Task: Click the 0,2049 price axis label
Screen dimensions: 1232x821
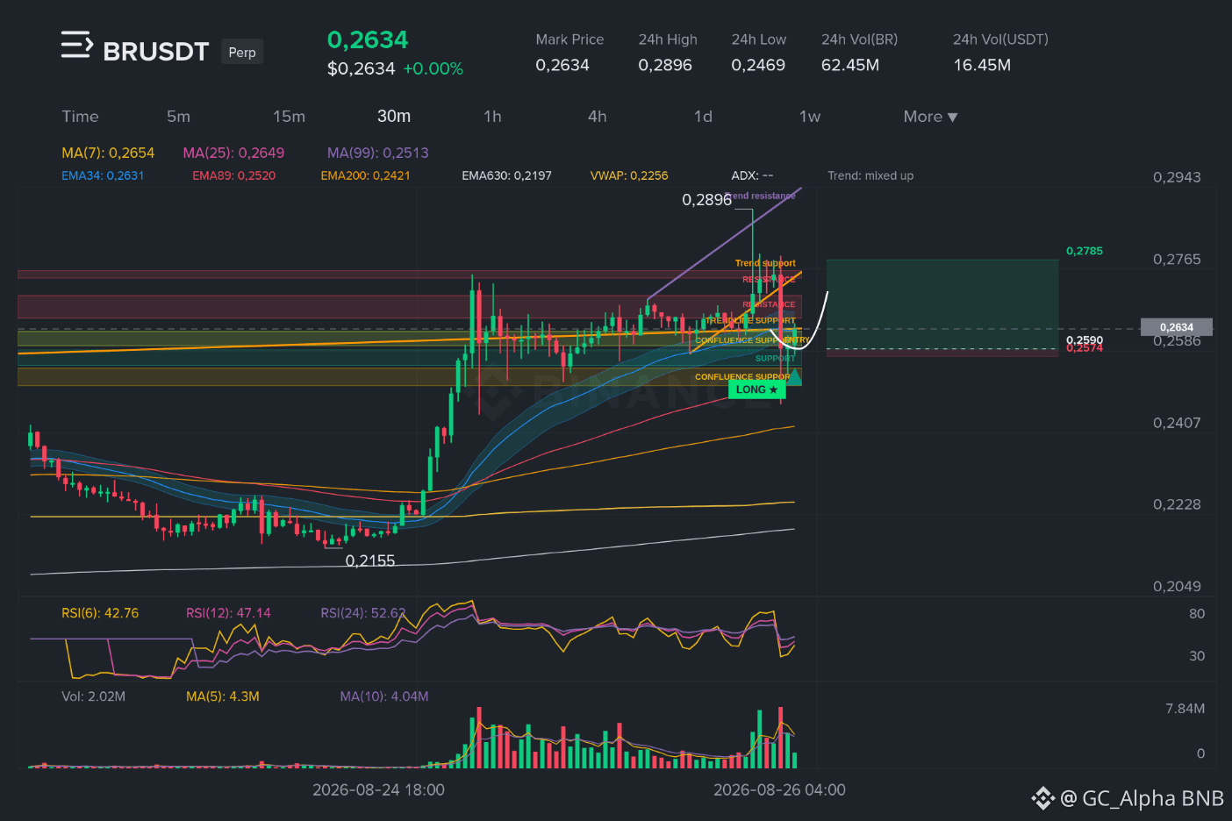Action: [x=1177, y=586]
